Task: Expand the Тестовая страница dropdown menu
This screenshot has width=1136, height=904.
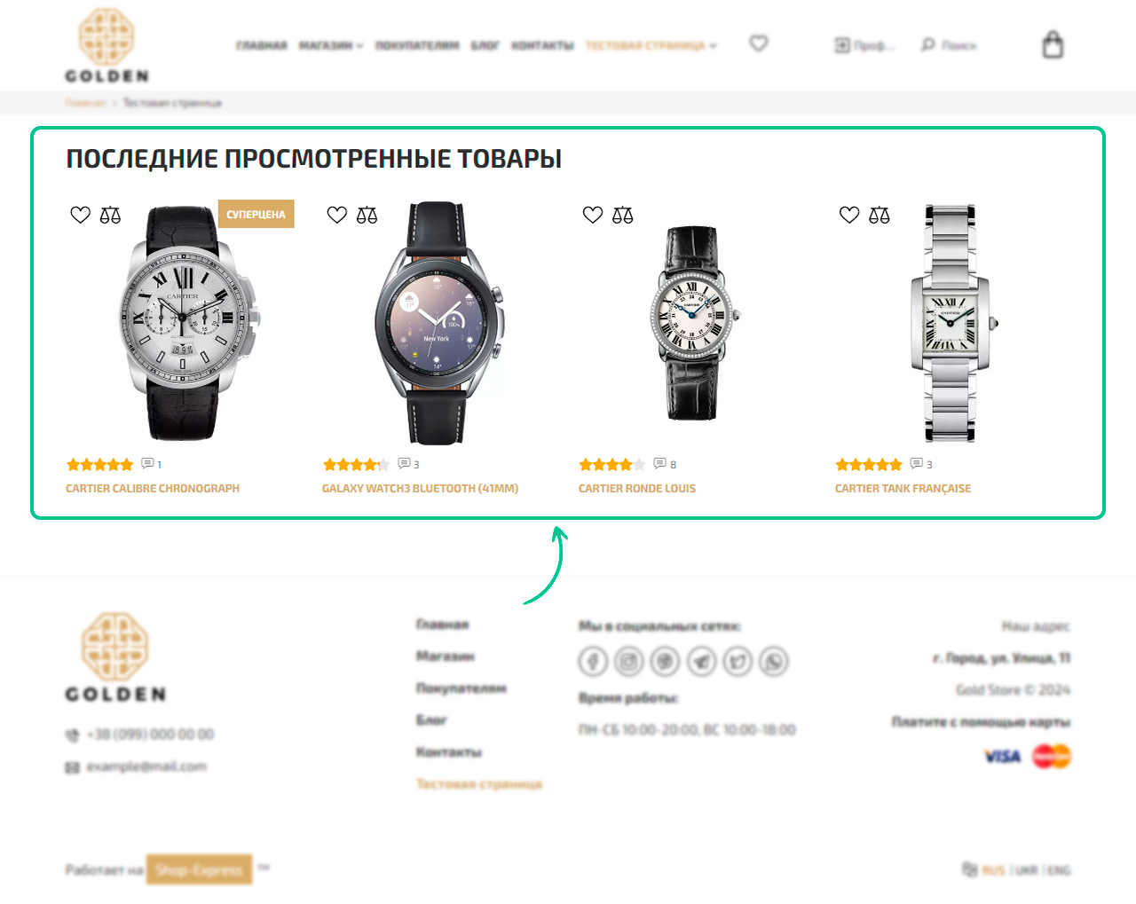Action: point(651,45)
